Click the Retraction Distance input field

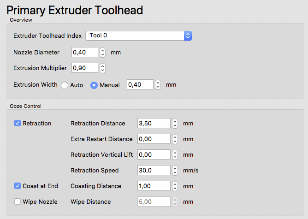(154, 123)
